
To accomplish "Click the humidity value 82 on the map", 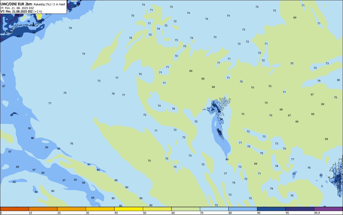I will tap(14, 182).
